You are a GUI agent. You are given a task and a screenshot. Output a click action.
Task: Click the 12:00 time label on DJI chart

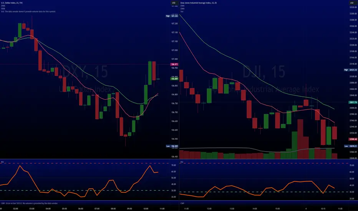click(209, 209)
